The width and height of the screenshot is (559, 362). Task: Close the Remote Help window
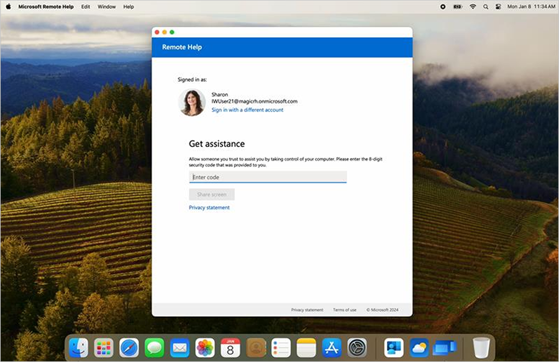157,32
